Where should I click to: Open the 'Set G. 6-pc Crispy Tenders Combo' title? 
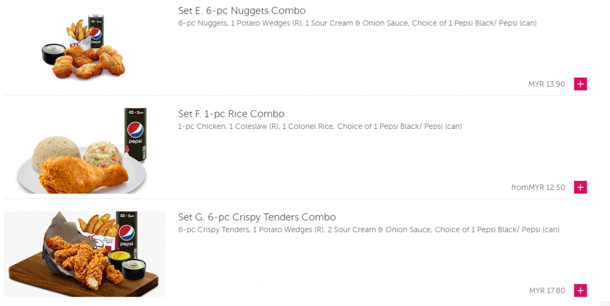coord(257,217)
